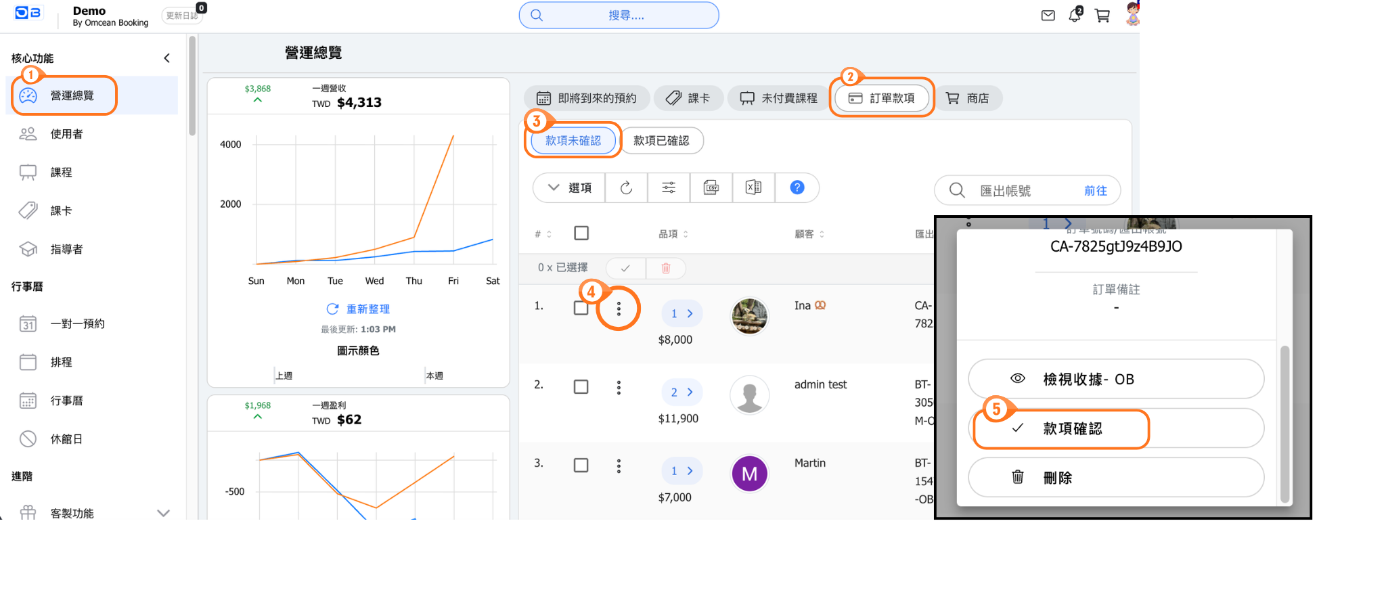Click the CSV export icon
The image size is (1386, 609).
point(711,188)
